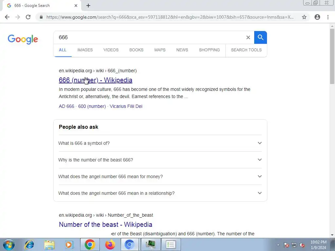Reload the page with the refresh icon
This screenshot has width=335, height=251.
tap(28, 17)
